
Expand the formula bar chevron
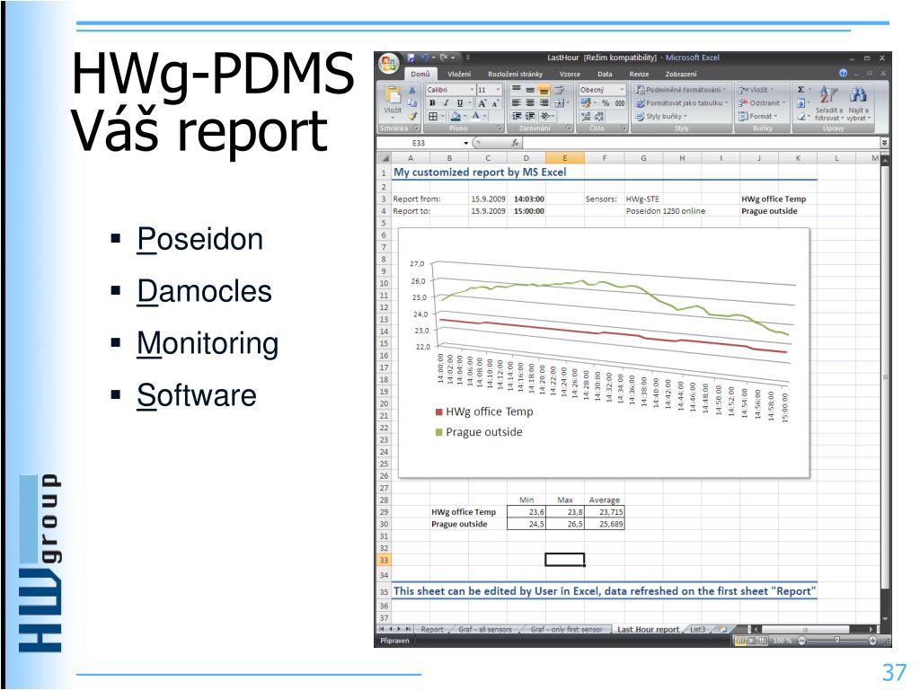point(884,143)
